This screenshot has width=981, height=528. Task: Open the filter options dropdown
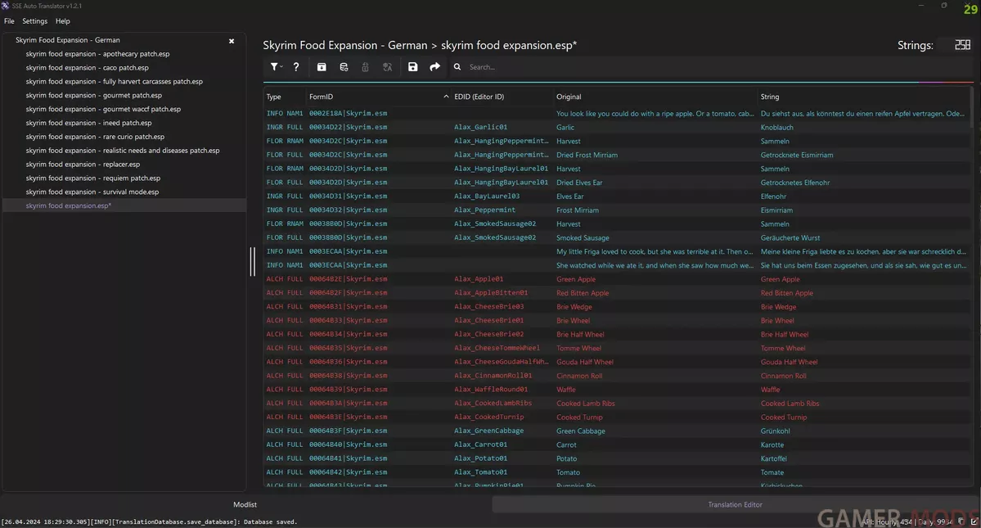pyautogui.click(x=277, y=67)
